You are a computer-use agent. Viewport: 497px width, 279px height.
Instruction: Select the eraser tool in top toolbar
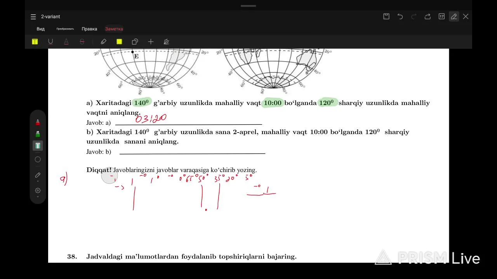pyautogui.click(x=104, y=41)
